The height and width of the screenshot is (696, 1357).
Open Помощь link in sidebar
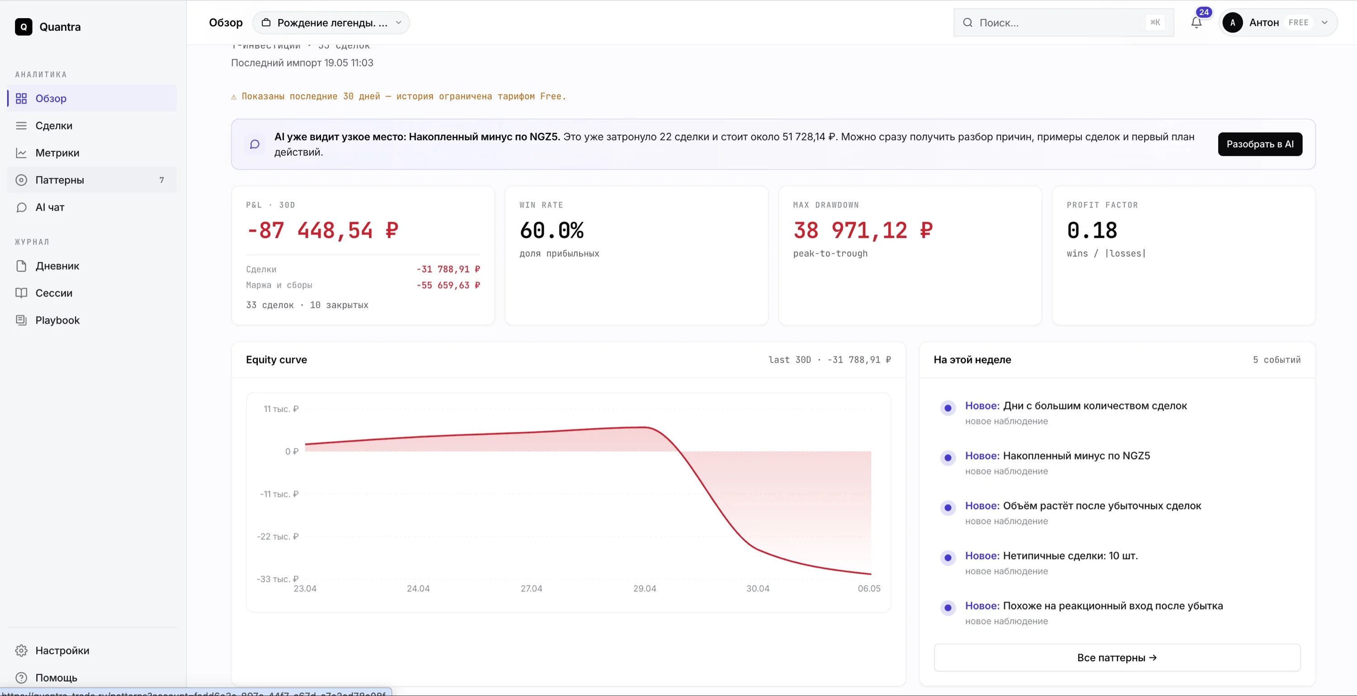tap(92, 677)
